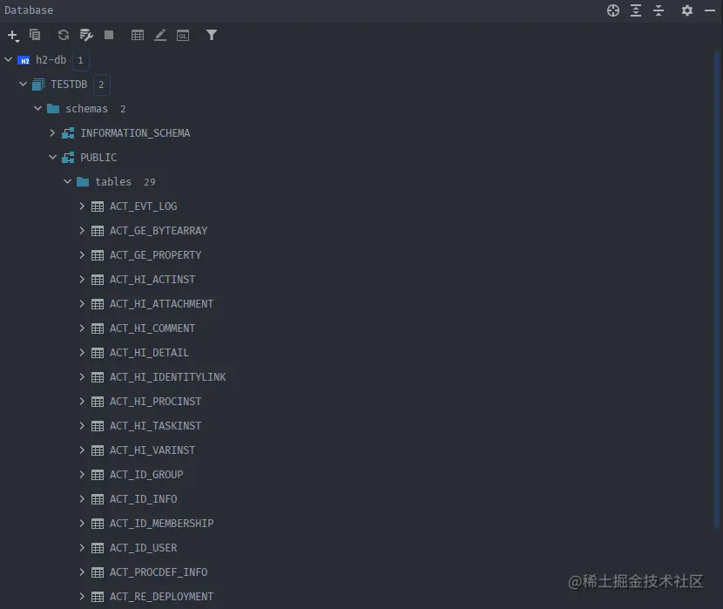This screenshot has width=723, height=609.
Task: Click the Collapse All icon in the header
Action: (659, 10)
